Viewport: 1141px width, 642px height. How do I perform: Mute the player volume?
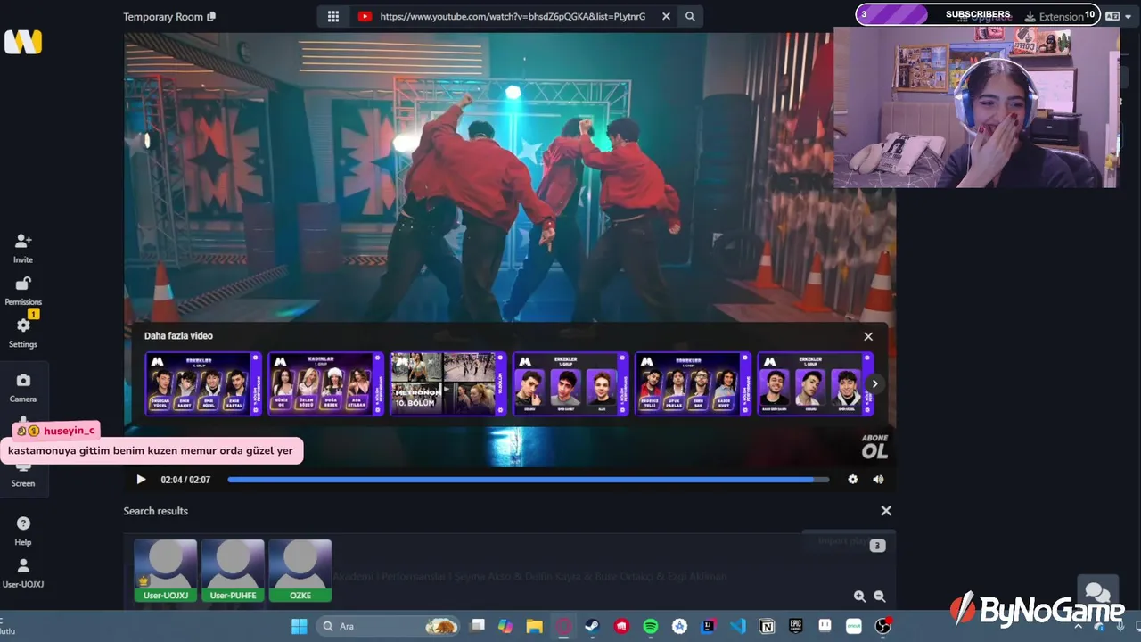[x=878, y=480]
